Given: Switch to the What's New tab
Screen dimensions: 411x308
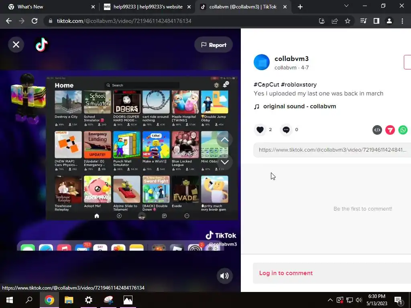Looking at the screenshot, I should point(50,7).
